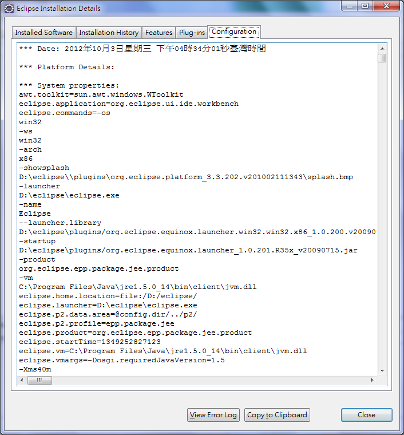This screenshot has height=435, width=404.
Task: Close the Installation Details dialog via Close button
Action: 366,415
